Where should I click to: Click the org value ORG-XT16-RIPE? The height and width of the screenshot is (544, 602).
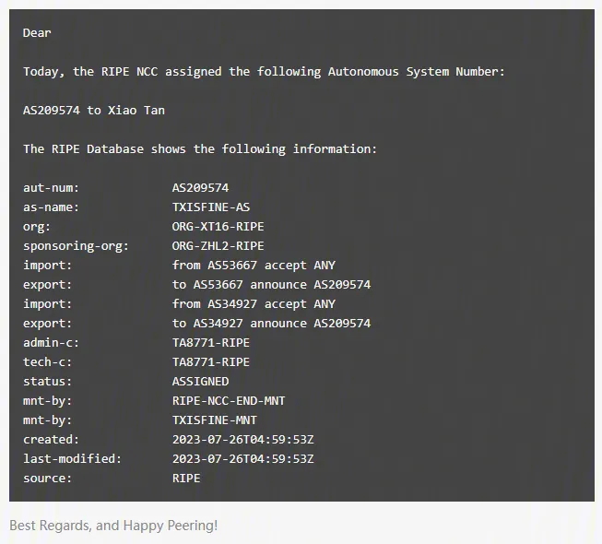(x=218, y=227)
